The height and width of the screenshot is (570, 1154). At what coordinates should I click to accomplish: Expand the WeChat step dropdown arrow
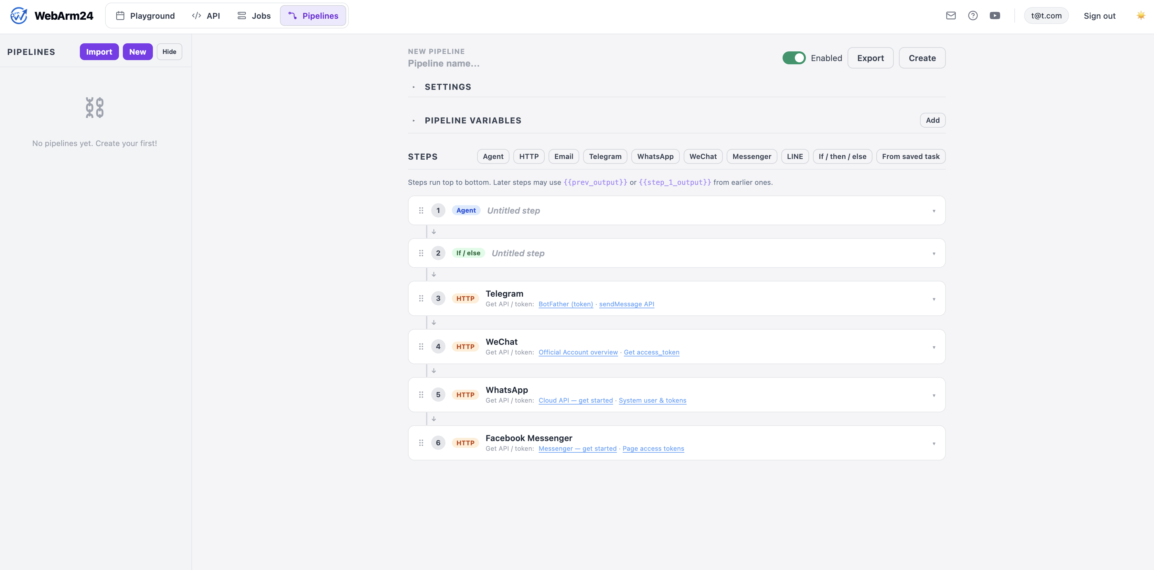[x=934, y=347]
